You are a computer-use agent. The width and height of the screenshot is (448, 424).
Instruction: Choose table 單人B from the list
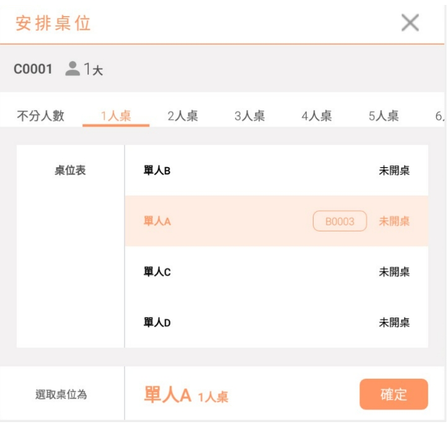[248, 171]
